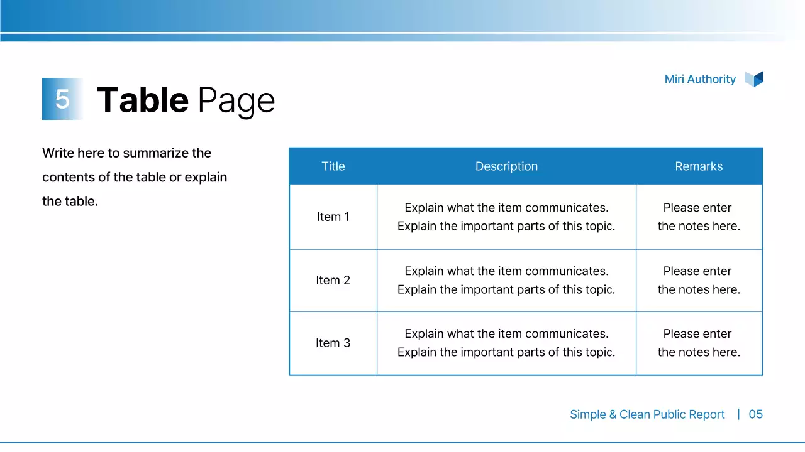Click the Miri Authority cube logo icon
Screen dimensions: 805x452
click(753, 79)
